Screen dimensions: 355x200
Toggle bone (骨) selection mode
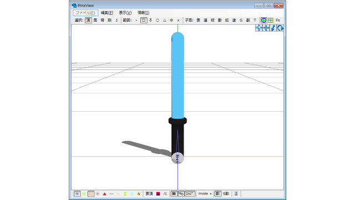102,20
